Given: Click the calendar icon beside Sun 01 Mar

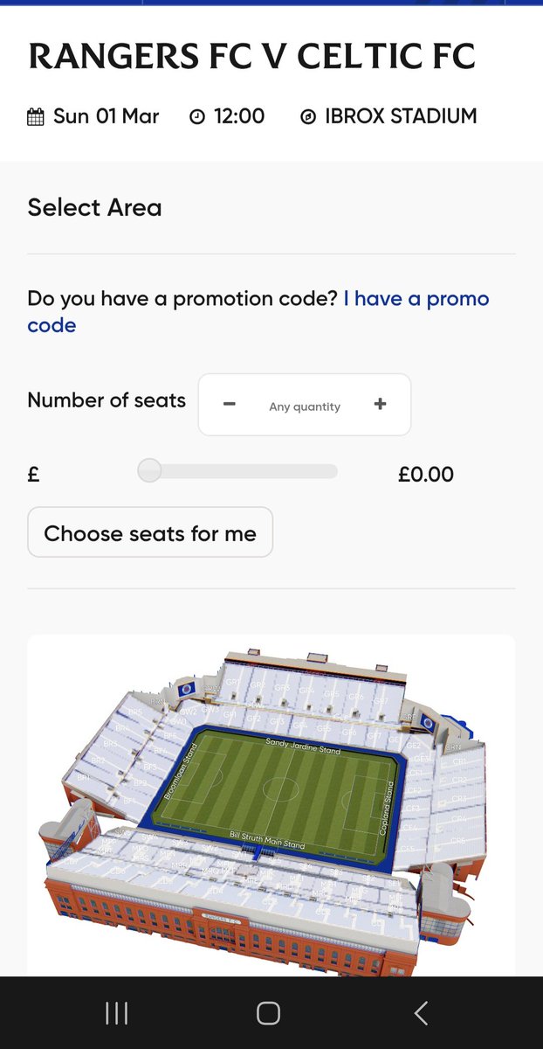Looking at the screenshot, I should click(x=36, y=117).
